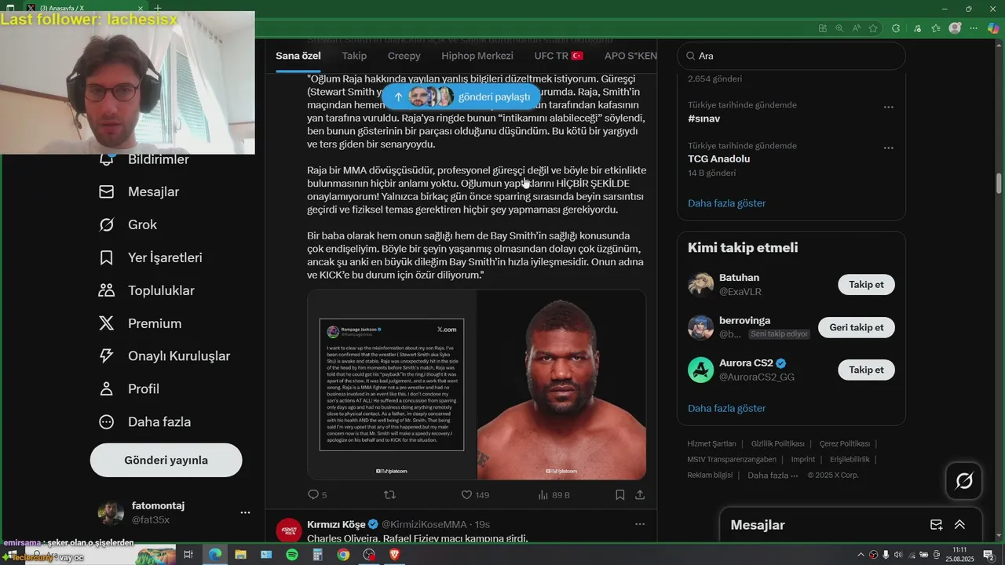Repost the Rampage Jackson post
This screenshot has width=1005, height=565.
click(x=389, y=494)
